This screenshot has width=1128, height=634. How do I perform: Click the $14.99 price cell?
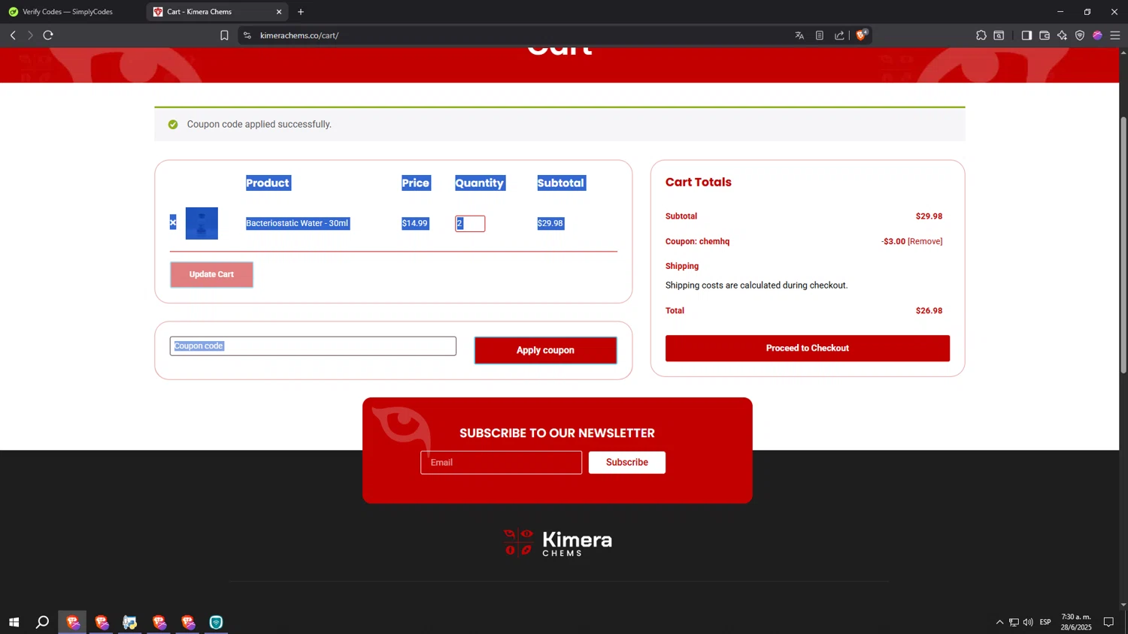414,223
